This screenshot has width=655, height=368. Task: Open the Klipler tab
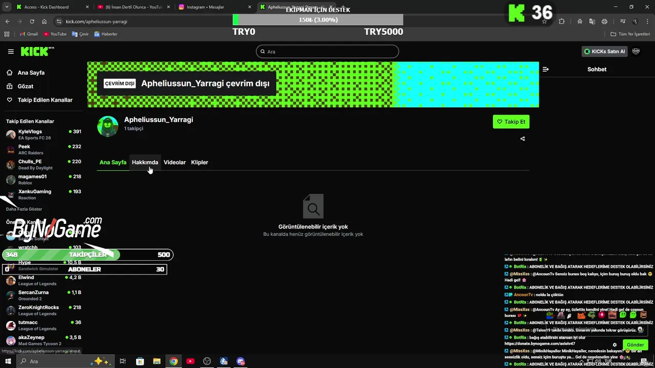(x=200, y=162)
